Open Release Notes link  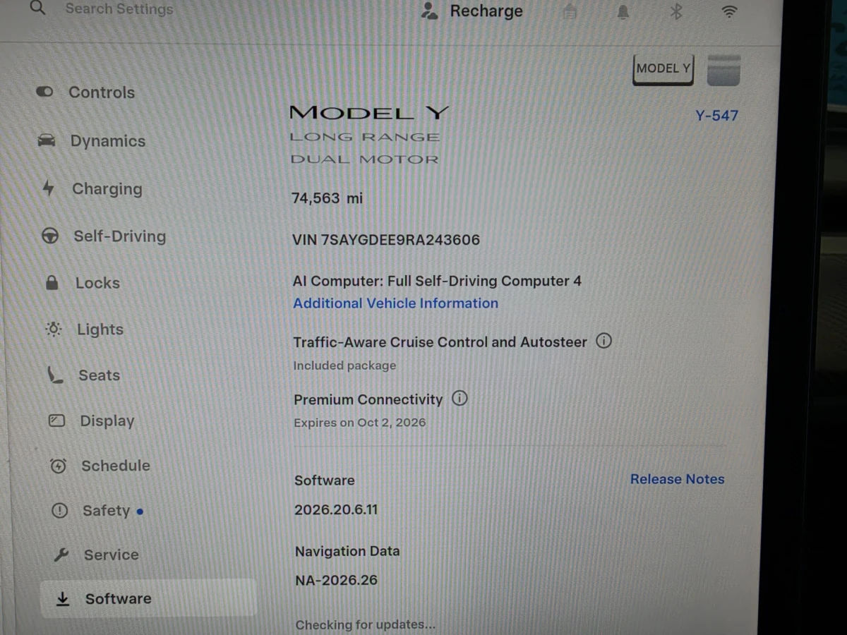(677, 479)
